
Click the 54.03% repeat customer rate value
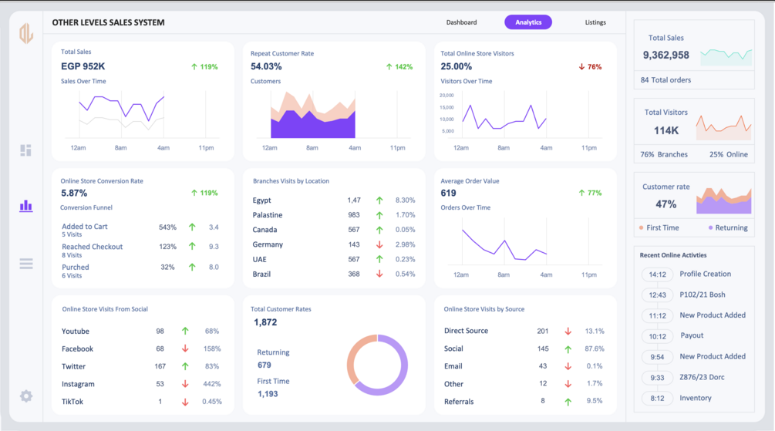(x=266, y=66)
